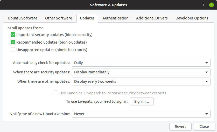The image size is (217, 132).
Task: Expand Notify me of new Ubuntu version dropdown
Action: click(x=141, y=114)
